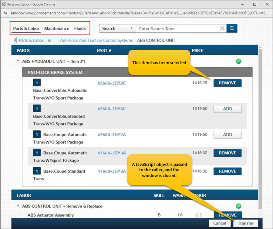Switch to the Fluids tab
The width and height of the screenshot is (273, 229).
[x=80, y=29]
